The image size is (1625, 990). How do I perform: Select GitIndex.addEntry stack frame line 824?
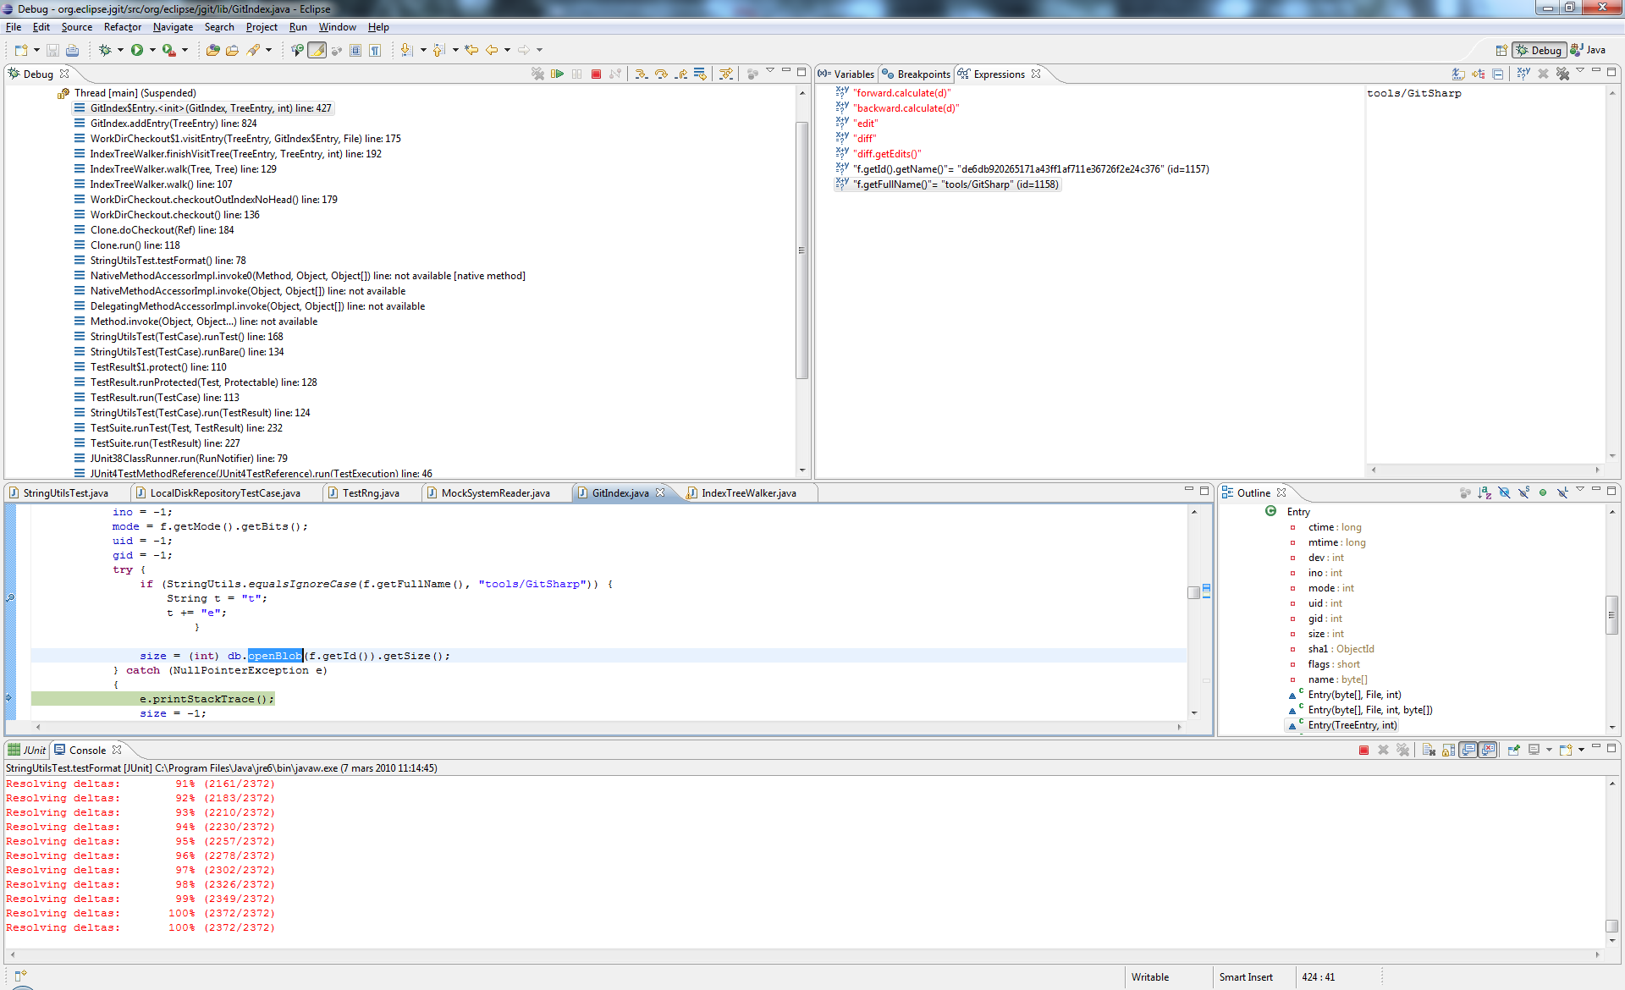[x=174, y=124]
